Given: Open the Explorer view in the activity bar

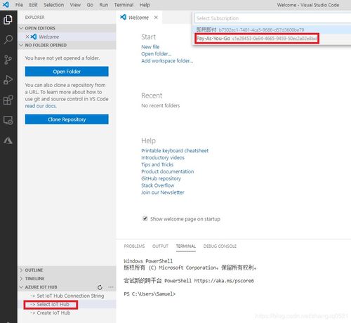Looking at the screenshot, I should pos(8,20).
